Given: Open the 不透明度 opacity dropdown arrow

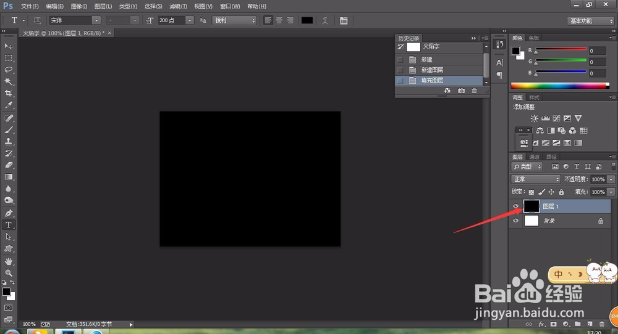Looking at the screenshot, I should (611, 179).
